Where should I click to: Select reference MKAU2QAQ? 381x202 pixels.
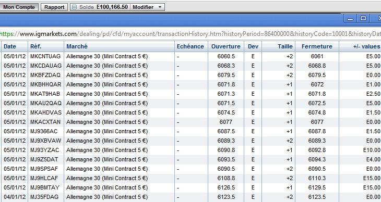pyautogui.click(x=46, y=103)
